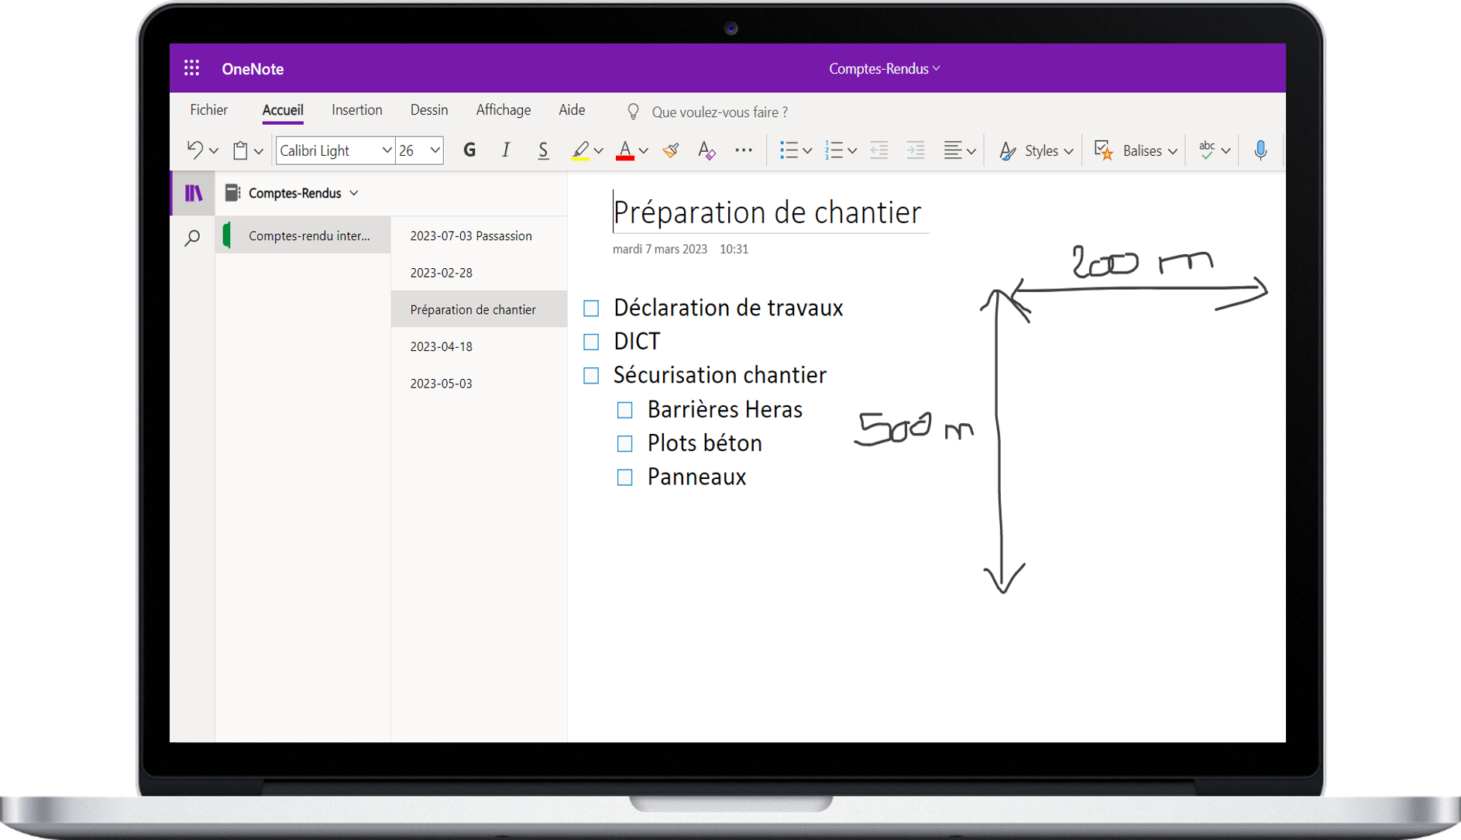The height and width of the screenshot is (840, 1461).
Task: Insert a numbered list icon
Action: coord(834,150)
